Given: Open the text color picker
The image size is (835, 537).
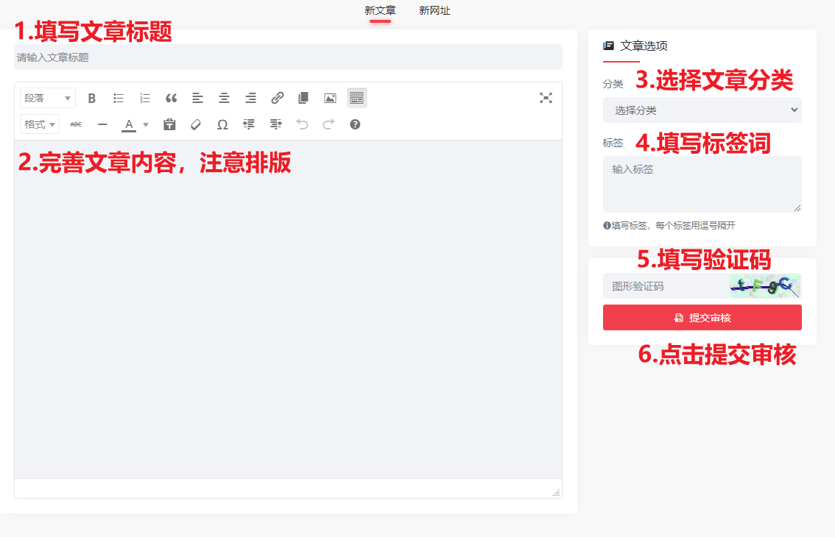Looking at the screenshot, I should click(130, 124).
